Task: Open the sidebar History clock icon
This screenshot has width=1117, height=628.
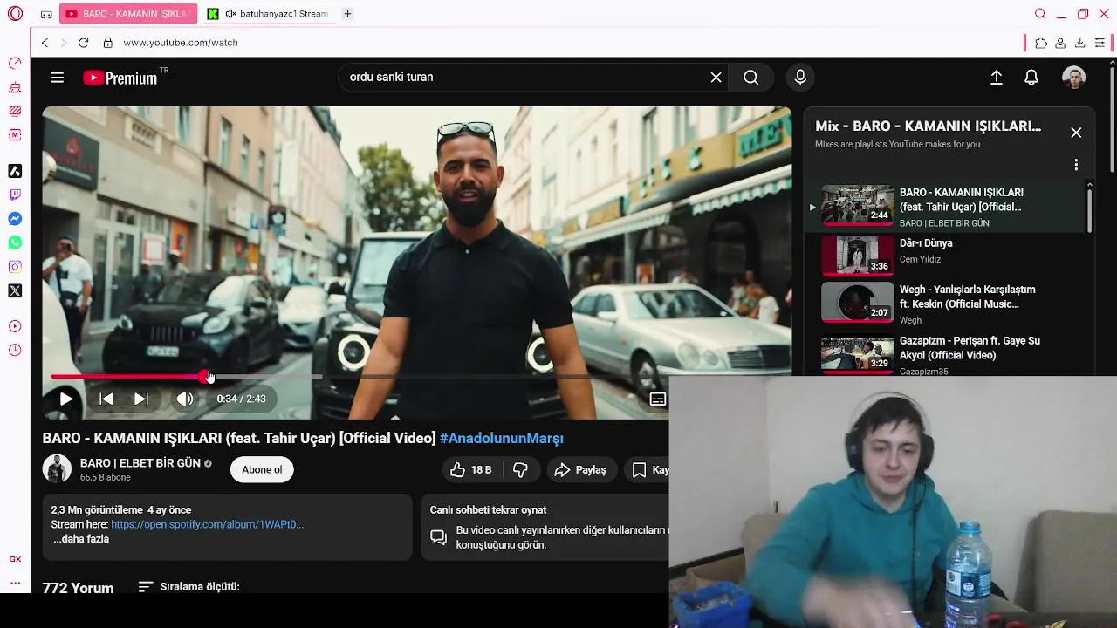Action: click(15, 350)
